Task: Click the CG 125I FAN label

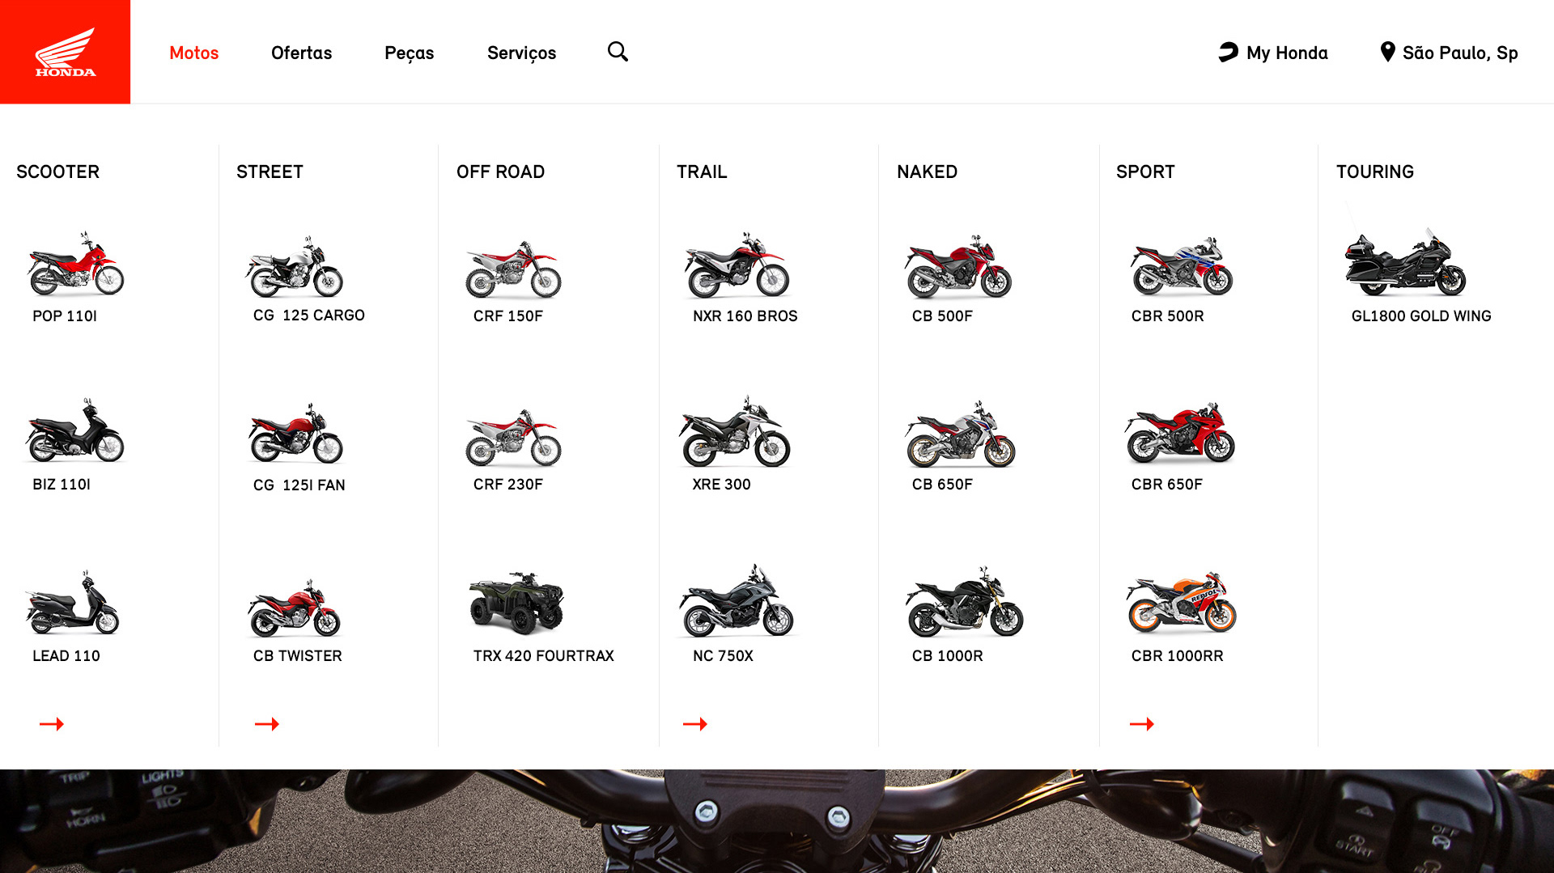Action: (299, 485)
